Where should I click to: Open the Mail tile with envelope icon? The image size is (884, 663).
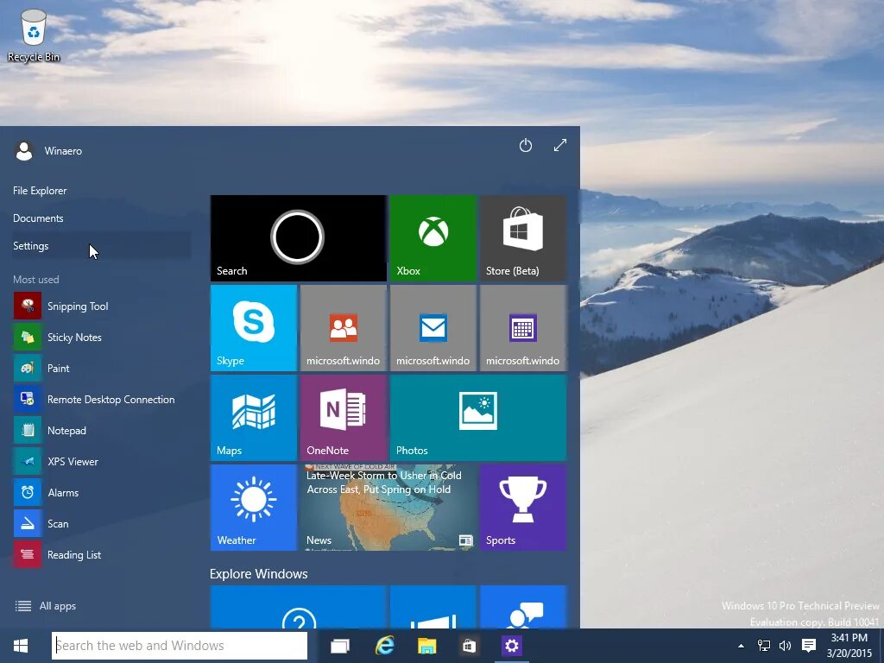[433, 328]
